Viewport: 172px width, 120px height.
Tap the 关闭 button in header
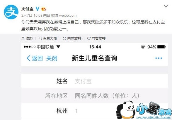click(52, 58)
